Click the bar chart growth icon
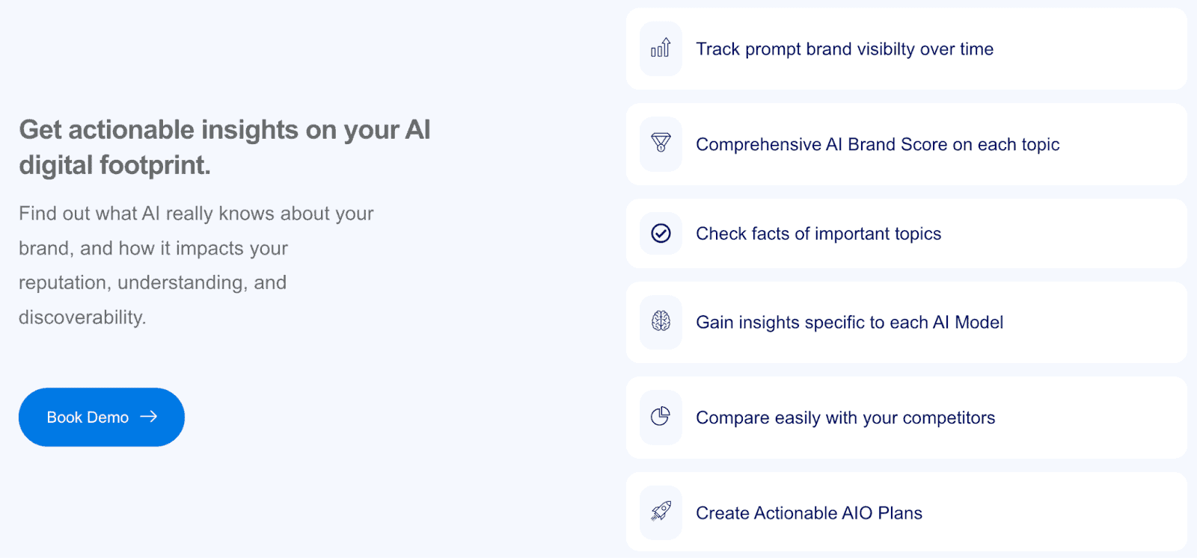Image resolution: width=1197 pixels, height=558 pixels. coord(661,49)
